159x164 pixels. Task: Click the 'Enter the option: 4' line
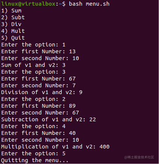point(33,126)
